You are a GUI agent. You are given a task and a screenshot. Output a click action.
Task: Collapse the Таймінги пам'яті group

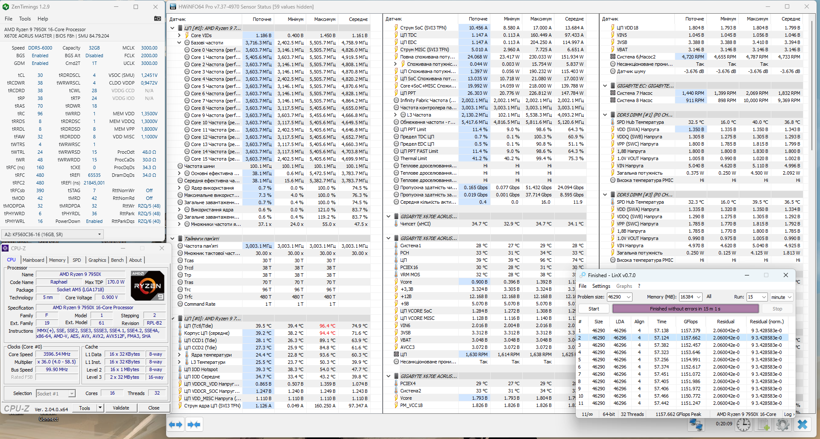coord(172,239)
